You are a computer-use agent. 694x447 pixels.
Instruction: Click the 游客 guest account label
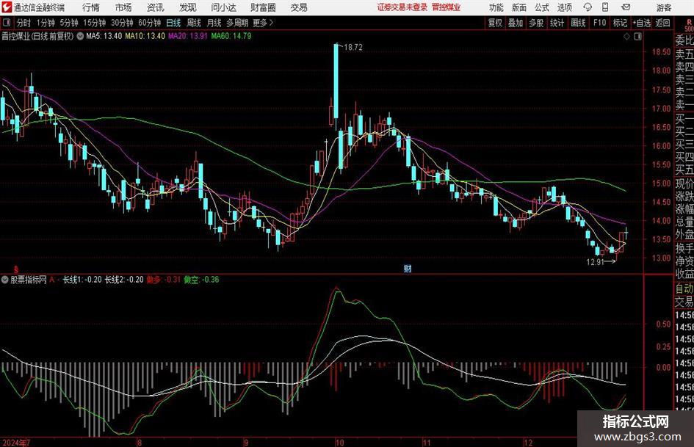click(664, 7)
